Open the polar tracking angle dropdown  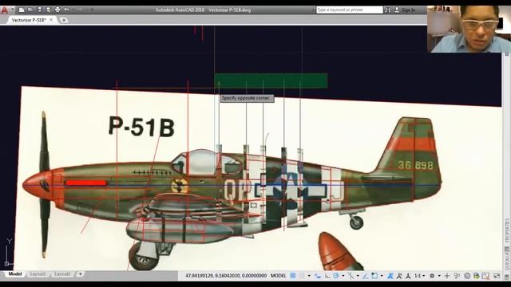[343, 276]
